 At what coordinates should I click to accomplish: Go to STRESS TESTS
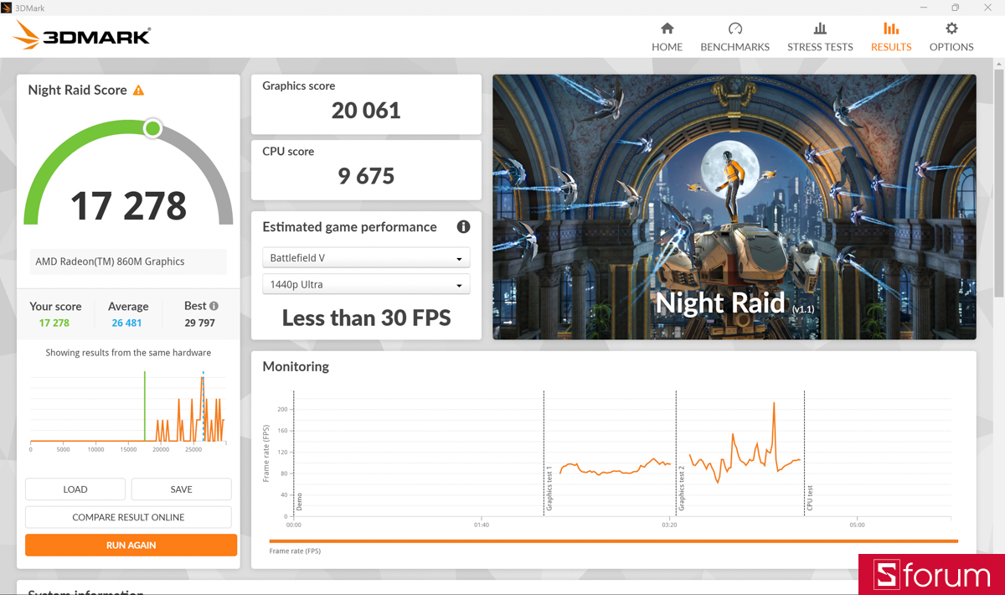click(820, 36)
